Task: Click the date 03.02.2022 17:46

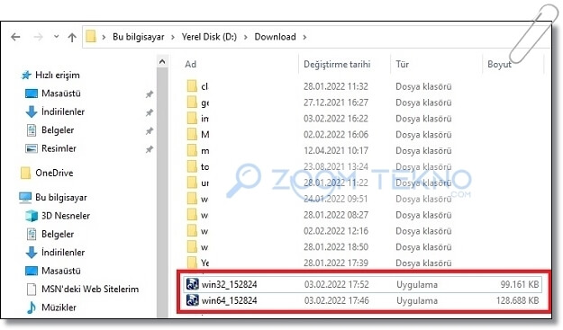Action: (x=336, y=300)
